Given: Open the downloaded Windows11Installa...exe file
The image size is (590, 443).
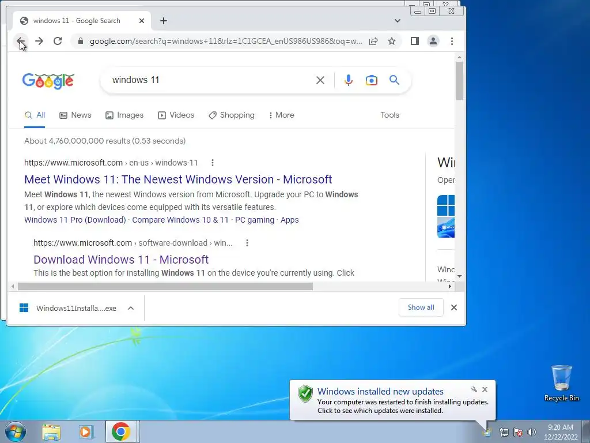Looking at the screenshot, I should (68, 308).
